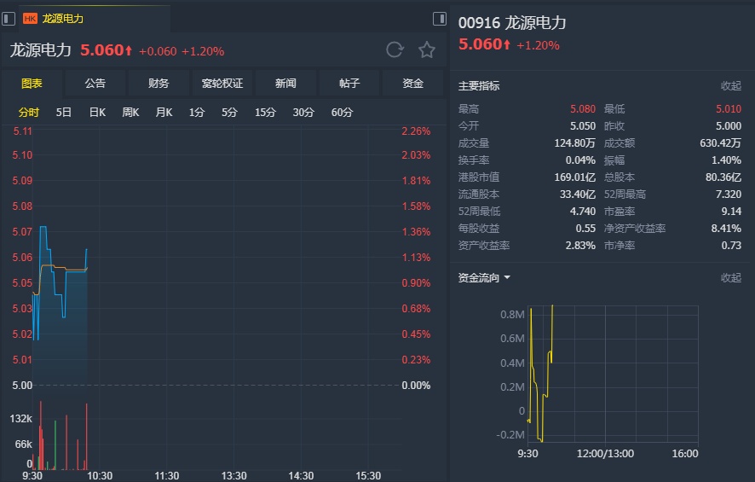Click the 龙源电力 tab title
This screenshot has width=755, height=482.
coord(62,19)
